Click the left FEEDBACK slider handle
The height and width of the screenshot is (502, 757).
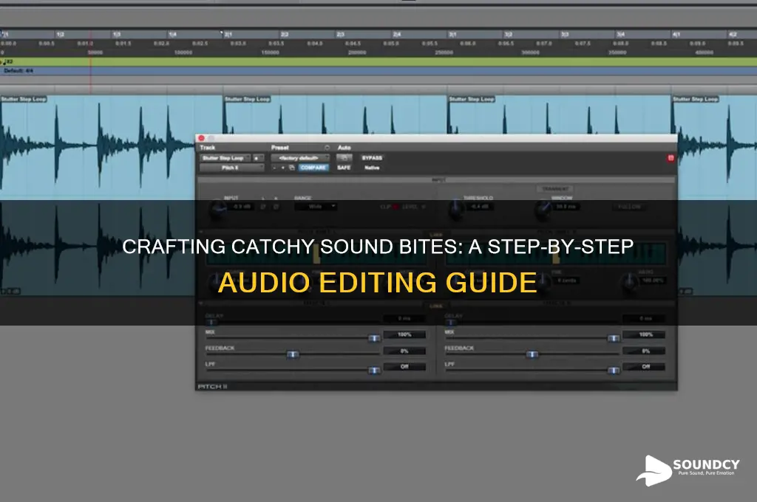click(293, 354)
